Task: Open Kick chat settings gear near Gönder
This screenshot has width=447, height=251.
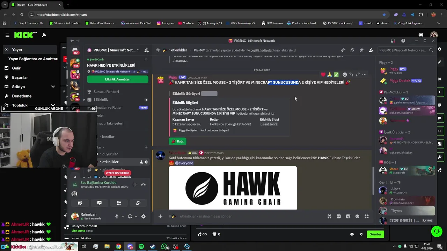Action: (361, 234)
